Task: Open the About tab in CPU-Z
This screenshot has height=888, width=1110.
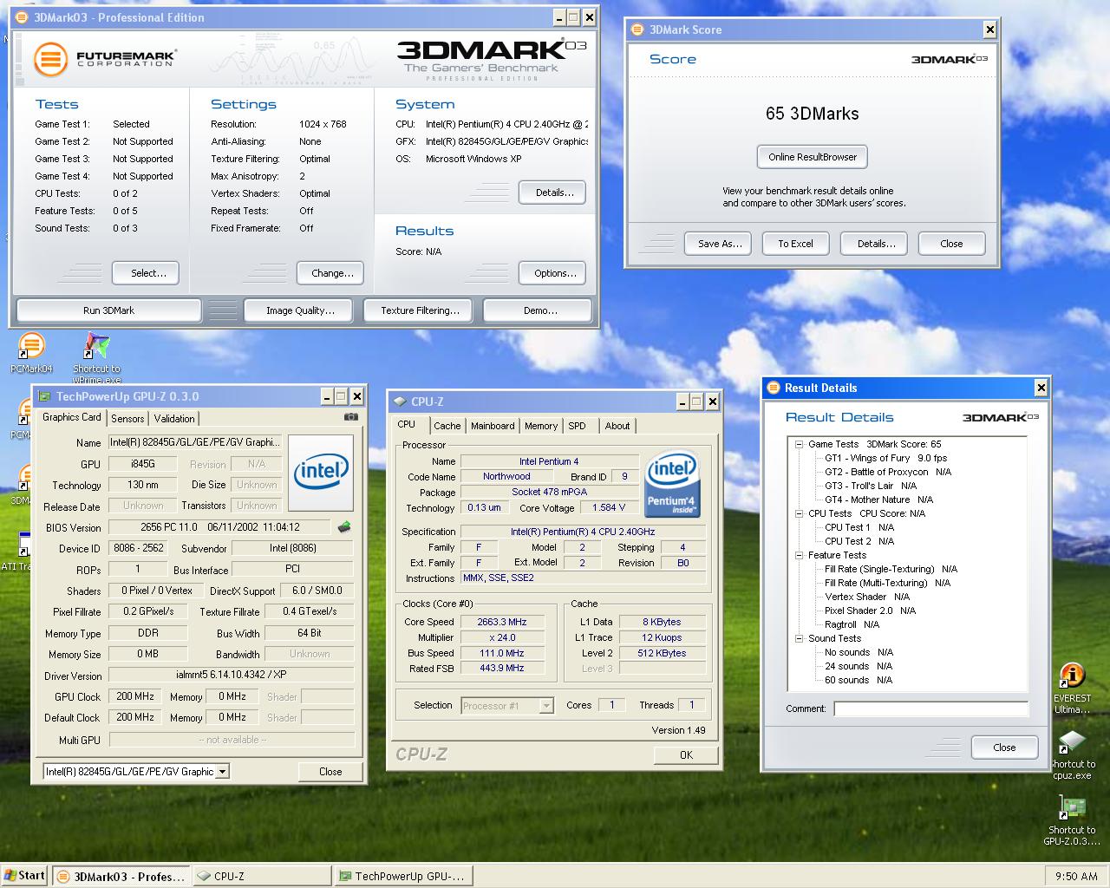Action: click(x=617, y=426)
